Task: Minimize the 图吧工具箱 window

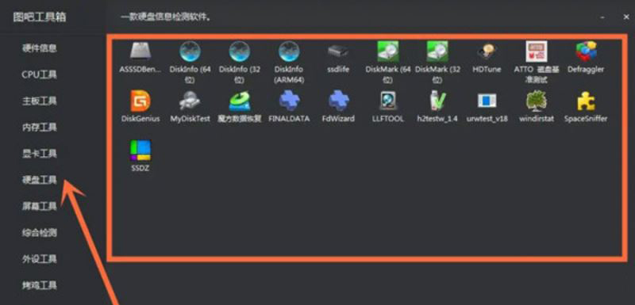Action: point(602,17)
